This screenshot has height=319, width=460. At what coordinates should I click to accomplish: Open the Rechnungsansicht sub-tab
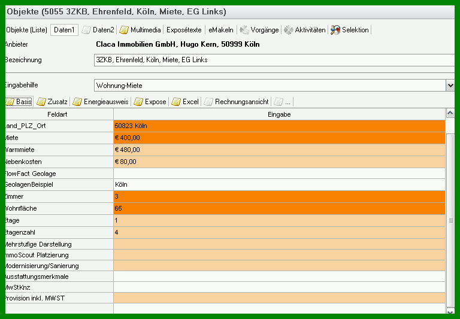[x=237, y=102]
